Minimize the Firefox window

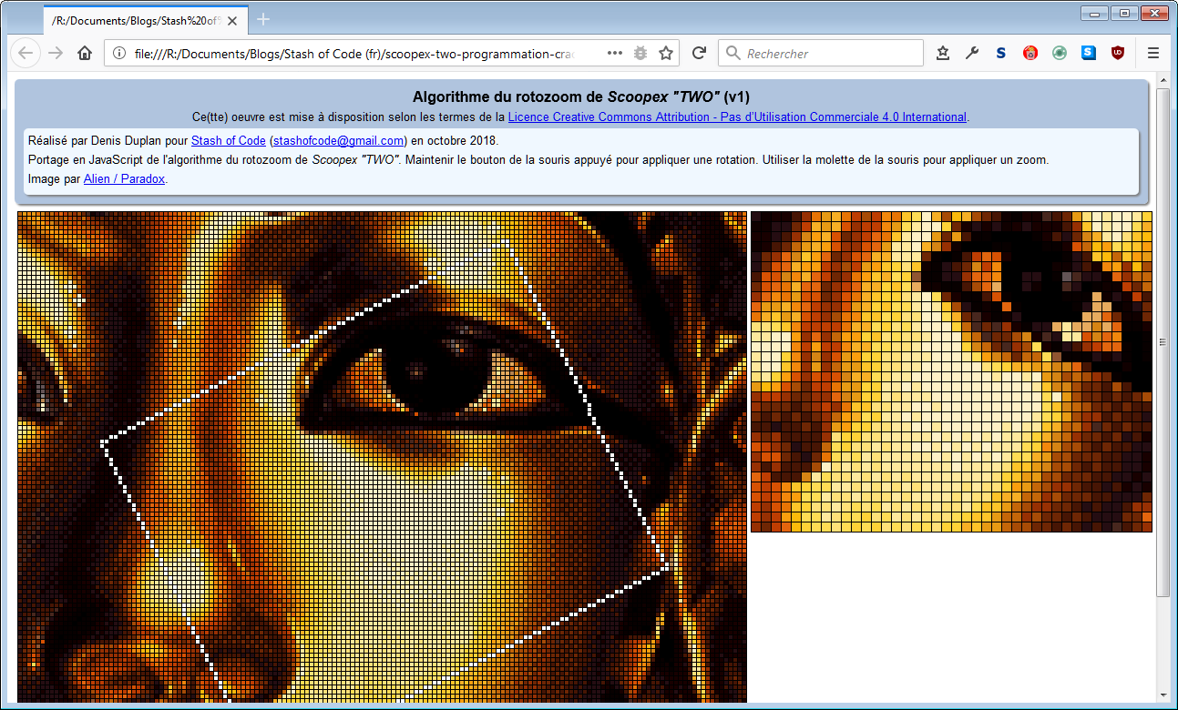1094,12
